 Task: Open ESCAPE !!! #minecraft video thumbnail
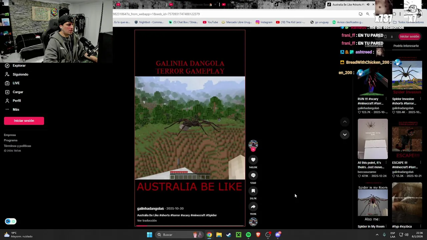(407, 139)
